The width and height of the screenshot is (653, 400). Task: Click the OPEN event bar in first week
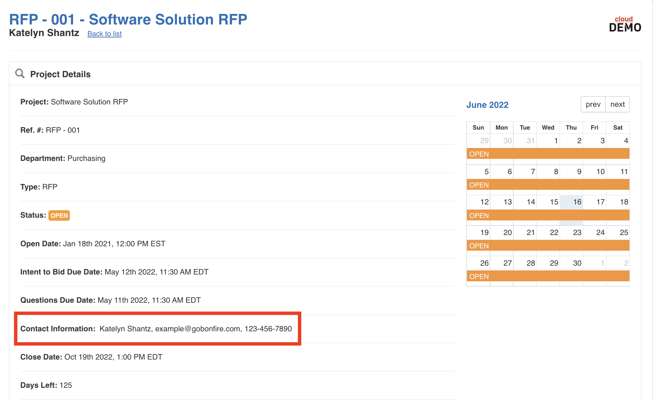click(548, 154)
